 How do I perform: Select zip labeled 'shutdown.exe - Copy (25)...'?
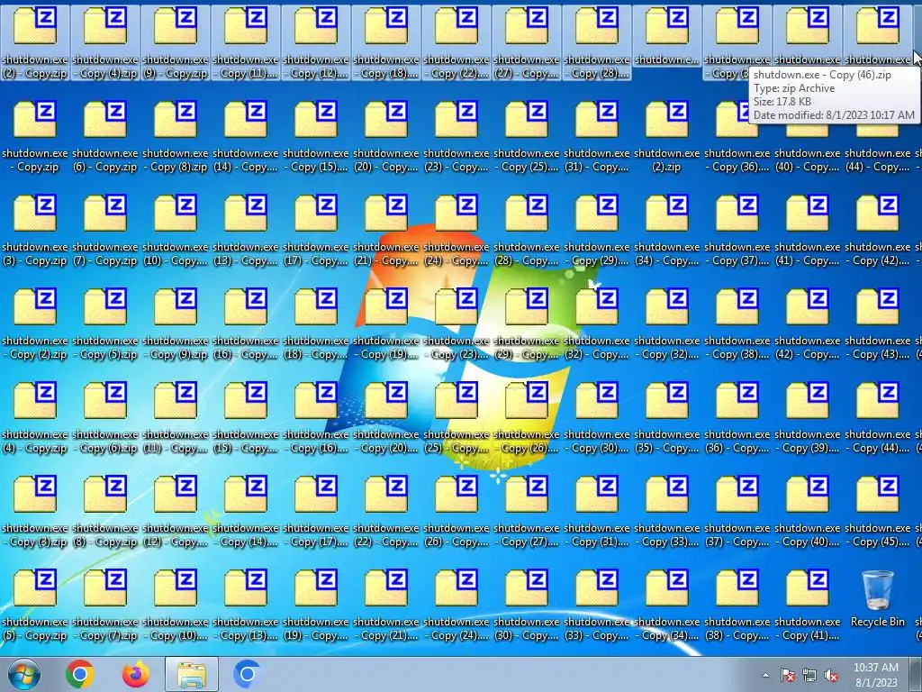click(526, 137)
